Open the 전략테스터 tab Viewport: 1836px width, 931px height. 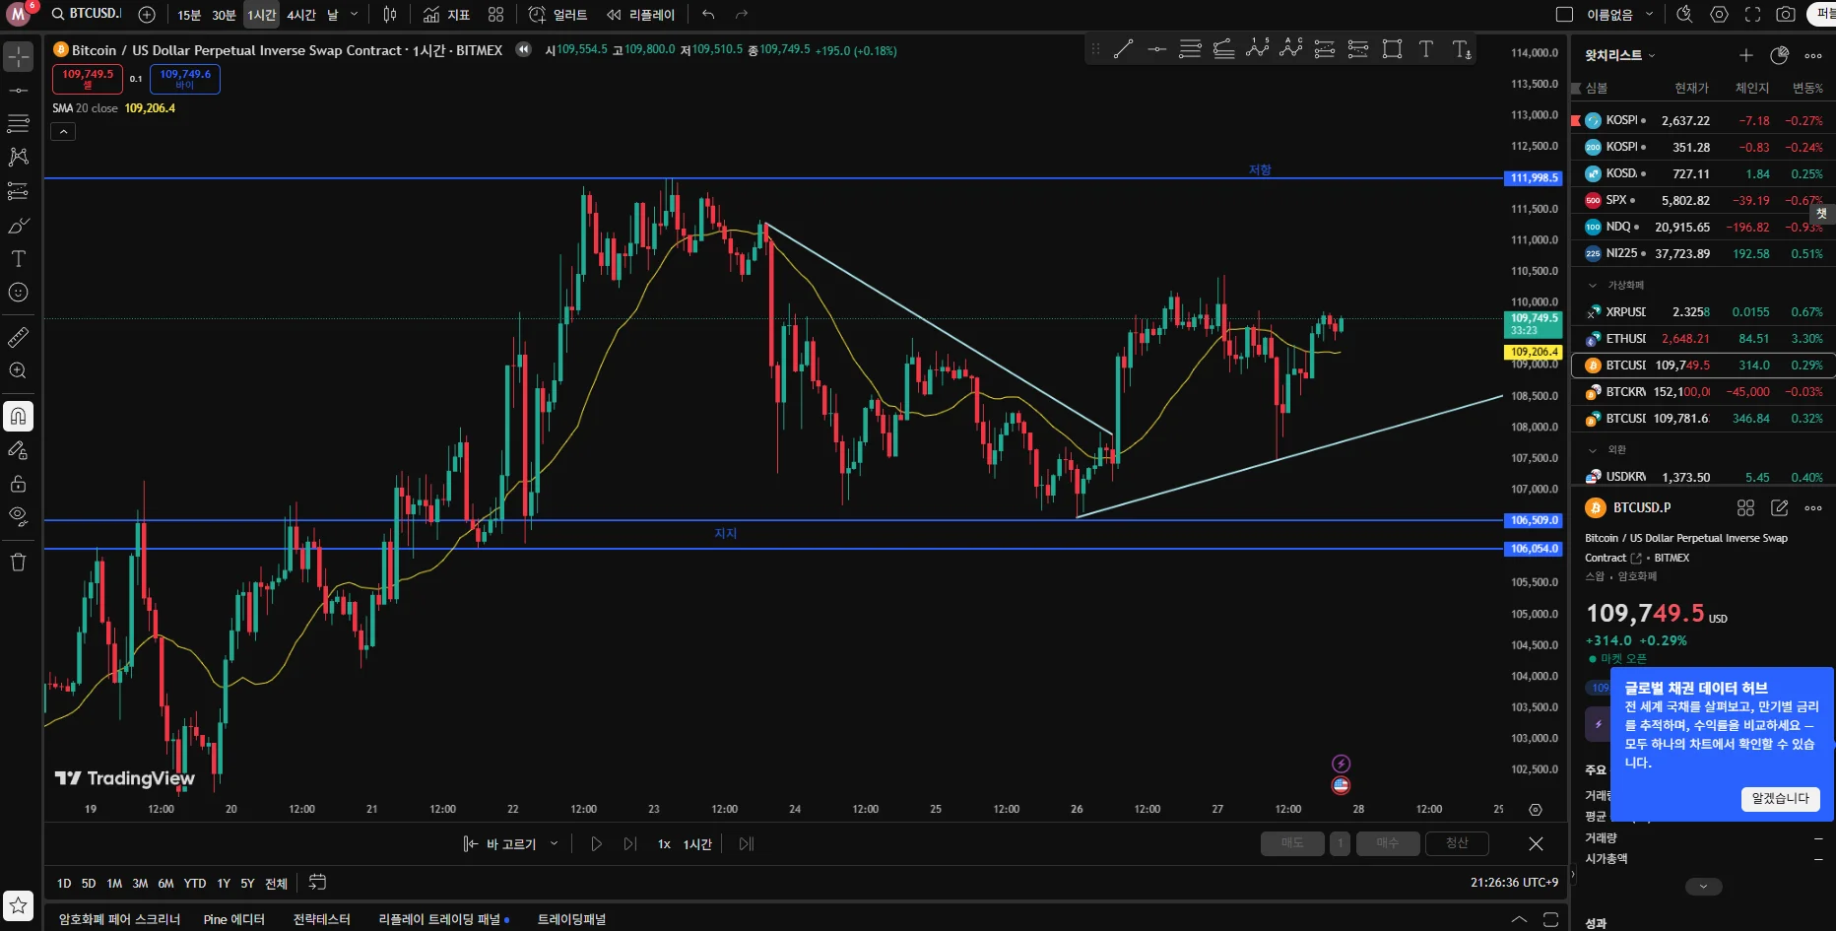pyautogui.click(x=321, y=919)
